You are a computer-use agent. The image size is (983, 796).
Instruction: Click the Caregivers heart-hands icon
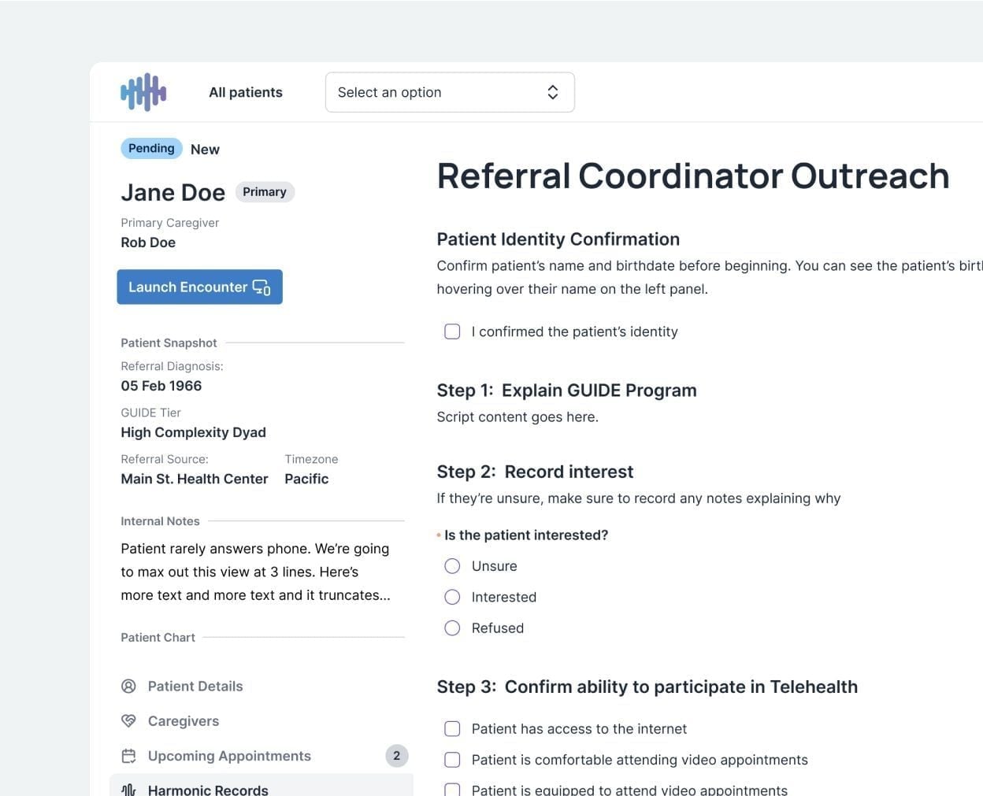[x=128, y=720]
